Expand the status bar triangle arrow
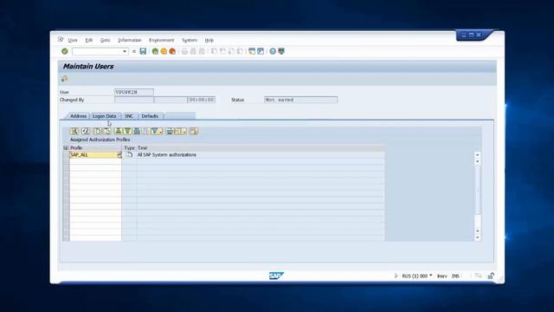Image resolution: width=554 pixels, height=312 pixels. click(396, 276)
